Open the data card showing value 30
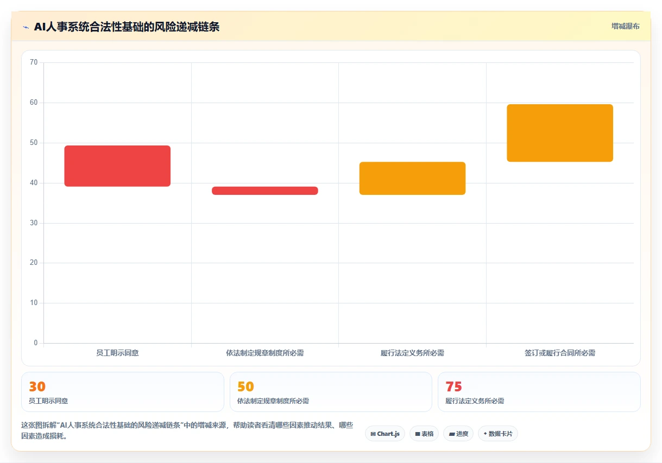This screenshot has width=662, height=463. 123,392
